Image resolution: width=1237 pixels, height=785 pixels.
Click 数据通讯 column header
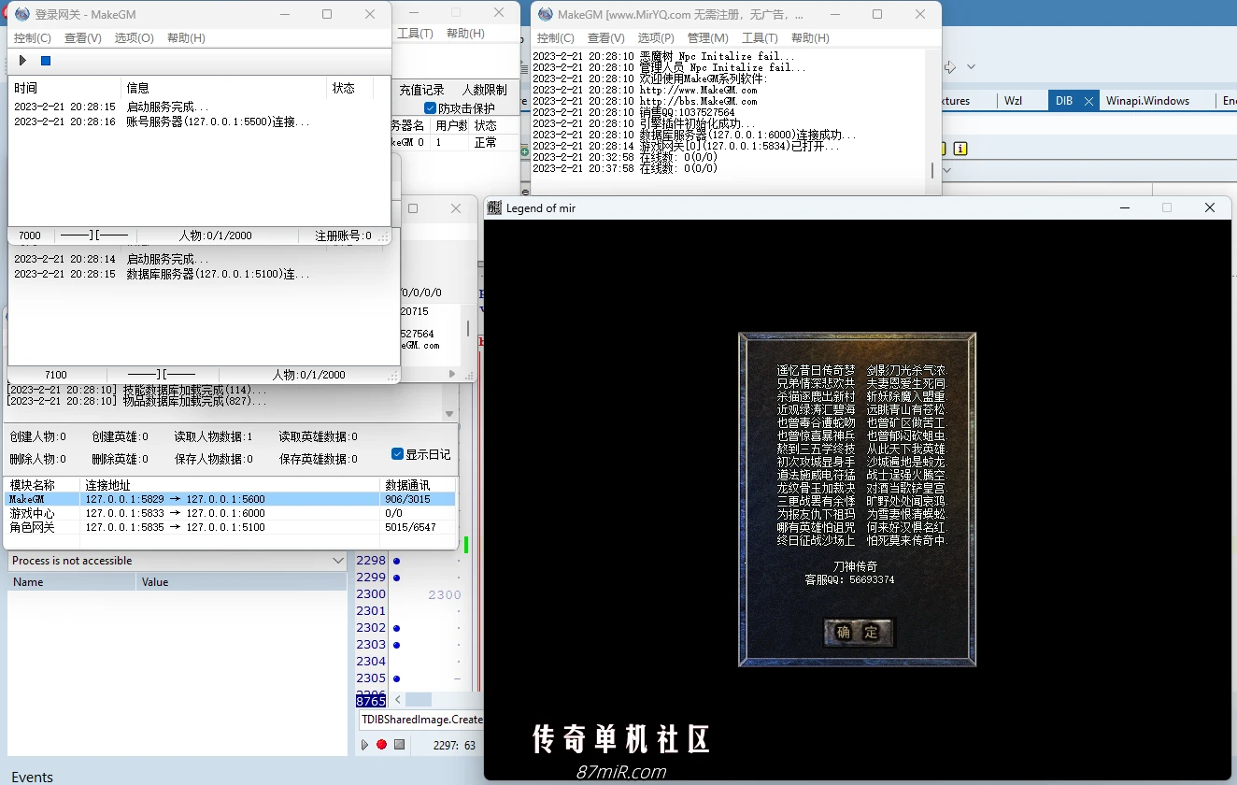click(x=418, y=485)
